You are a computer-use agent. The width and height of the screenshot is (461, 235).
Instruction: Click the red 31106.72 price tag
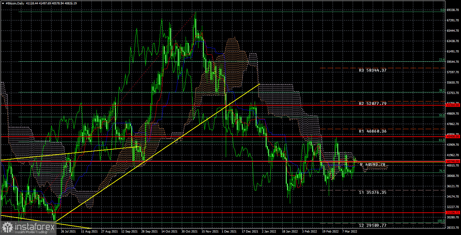point(453,213)
